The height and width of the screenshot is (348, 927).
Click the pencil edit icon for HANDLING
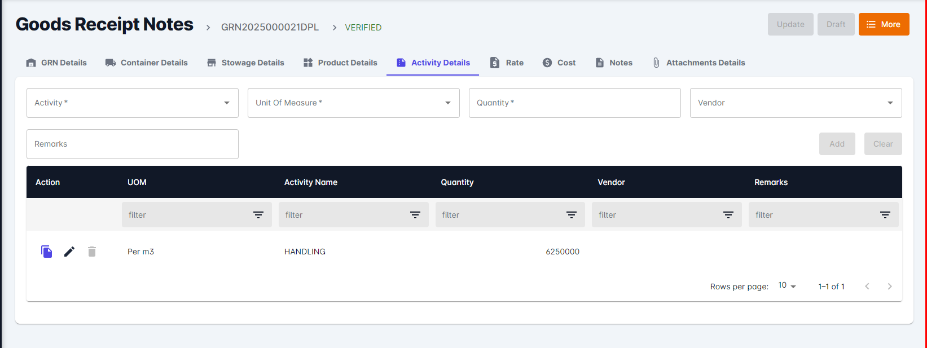pyautogui.click(x=69, y=252)
